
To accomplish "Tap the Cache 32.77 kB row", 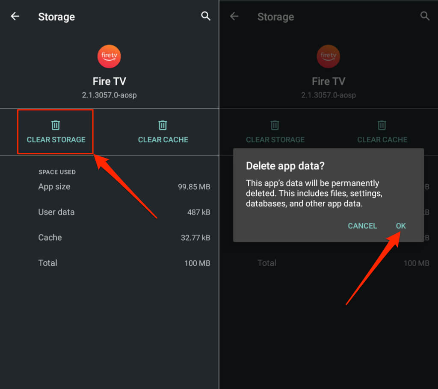I will 124,238.
